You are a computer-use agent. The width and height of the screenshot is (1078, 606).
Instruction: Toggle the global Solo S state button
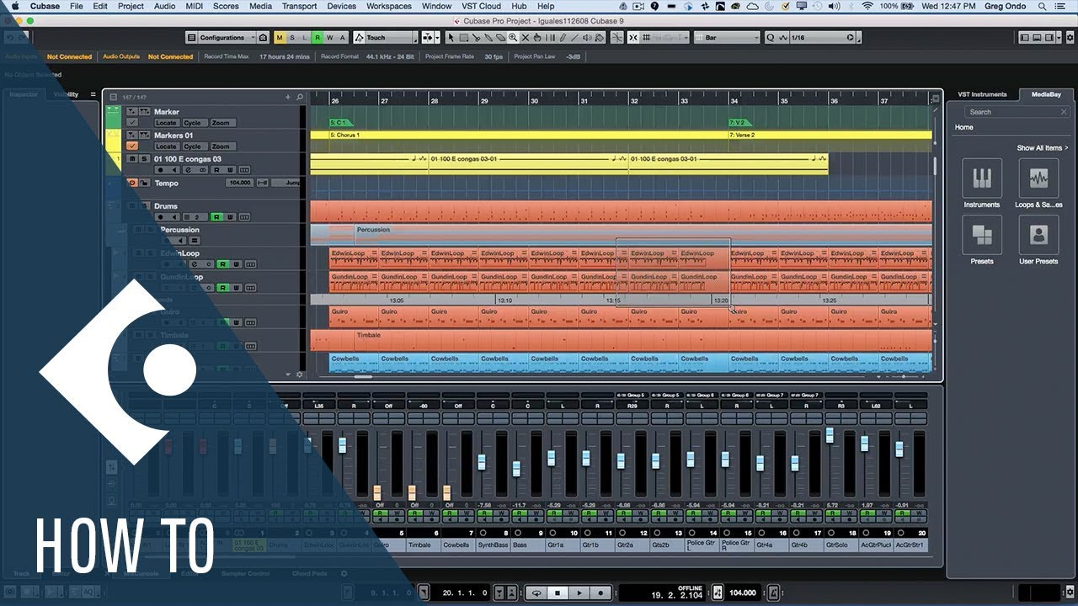(292, 38)
